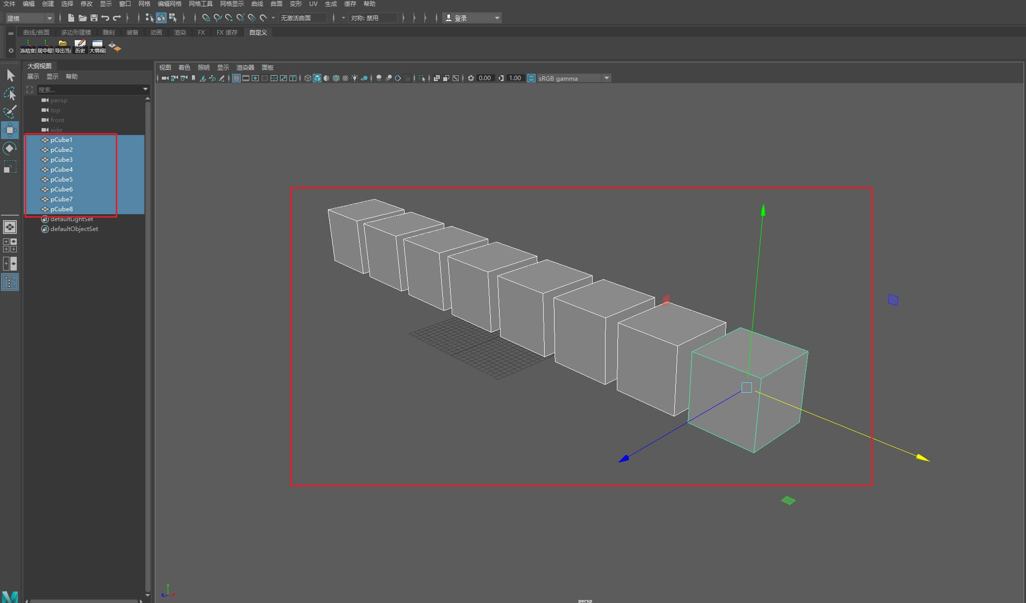This screenshot has height=603, width=1026.
Task: Click the gamma value field showing 1.00
Action: 515,78
